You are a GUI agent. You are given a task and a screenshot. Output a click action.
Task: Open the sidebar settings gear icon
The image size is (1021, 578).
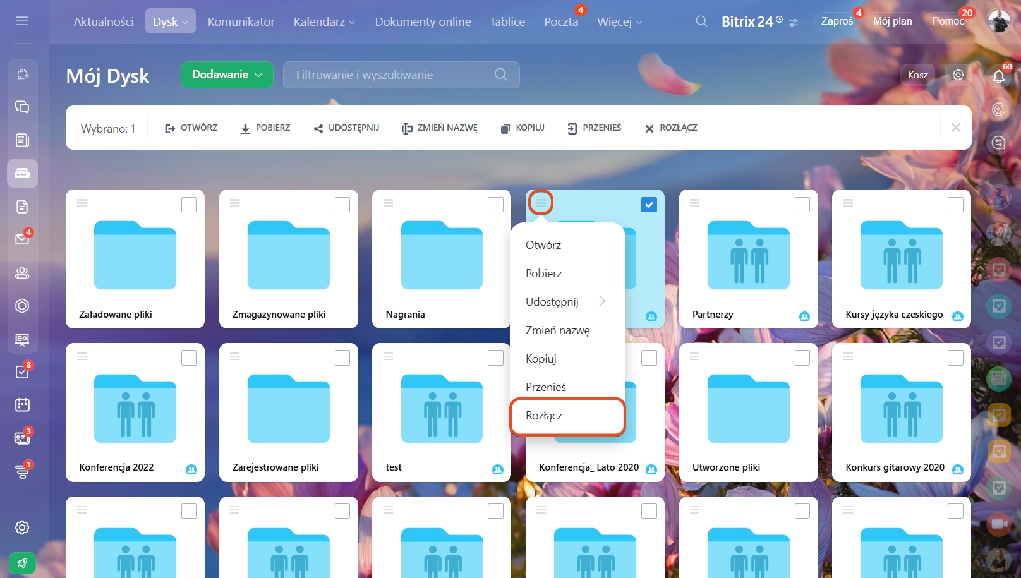point(22,527)
